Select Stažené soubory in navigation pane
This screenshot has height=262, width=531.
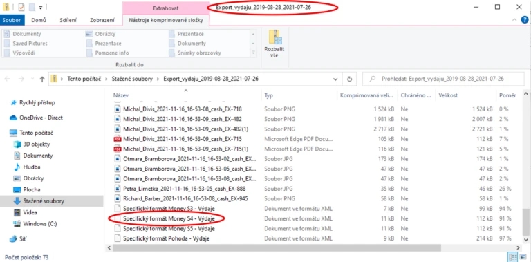point(44,201)
